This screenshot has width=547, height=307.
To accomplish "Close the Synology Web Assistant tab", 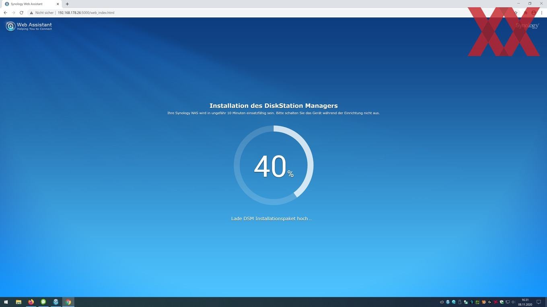I will click(58, 4).
